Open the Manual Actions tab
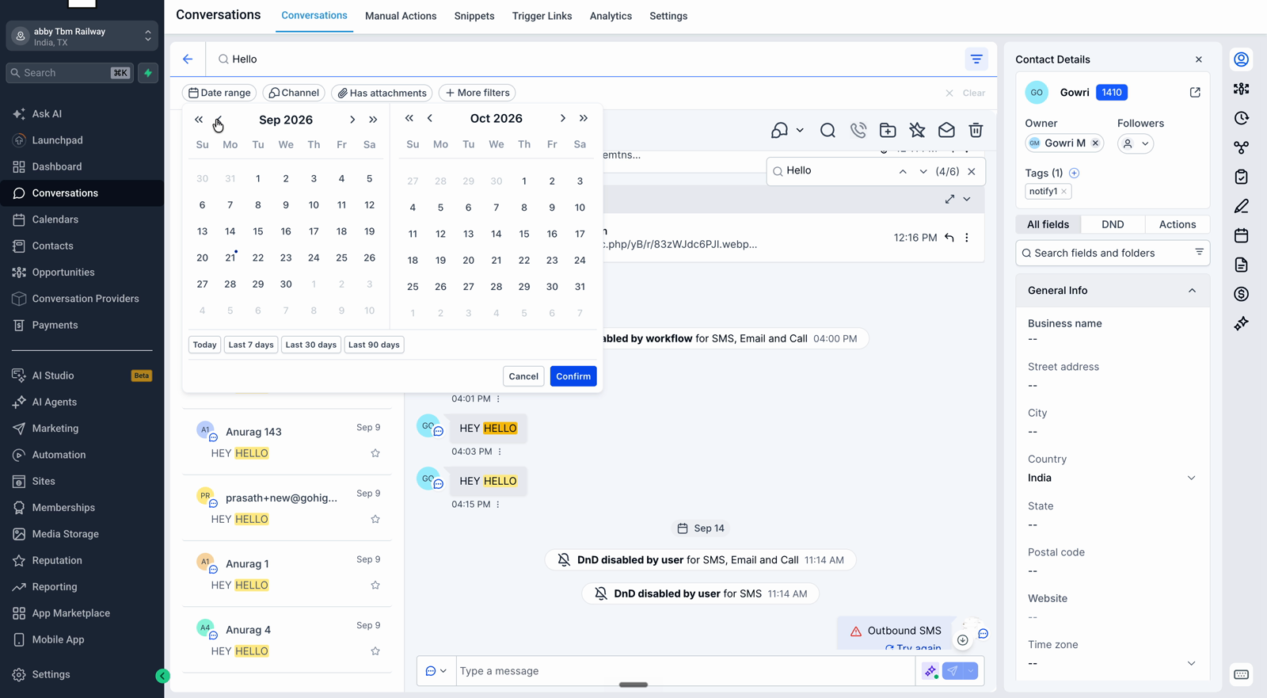This screenshot has width=1267, height=698. click(x=401, y=16)
